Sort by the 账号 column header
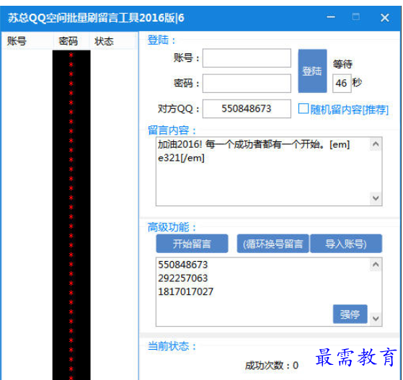403x380 pixels. (27, 41)
